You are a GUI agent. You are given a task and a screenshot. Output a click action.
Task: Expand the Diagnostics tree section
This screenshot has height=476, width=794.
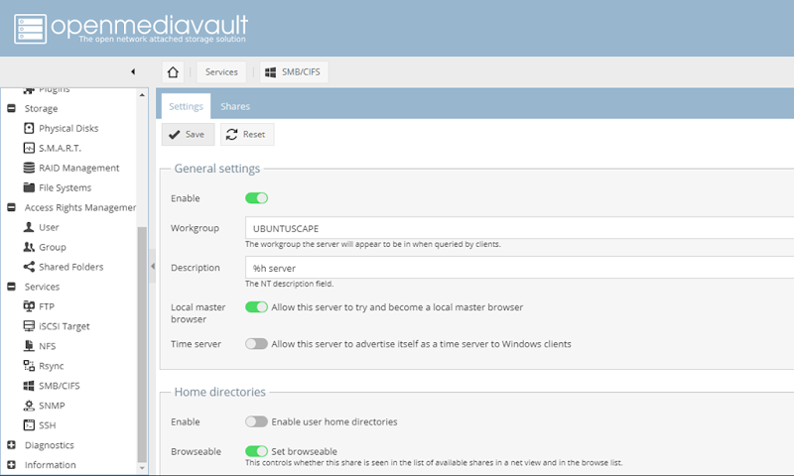coord(11,444)
